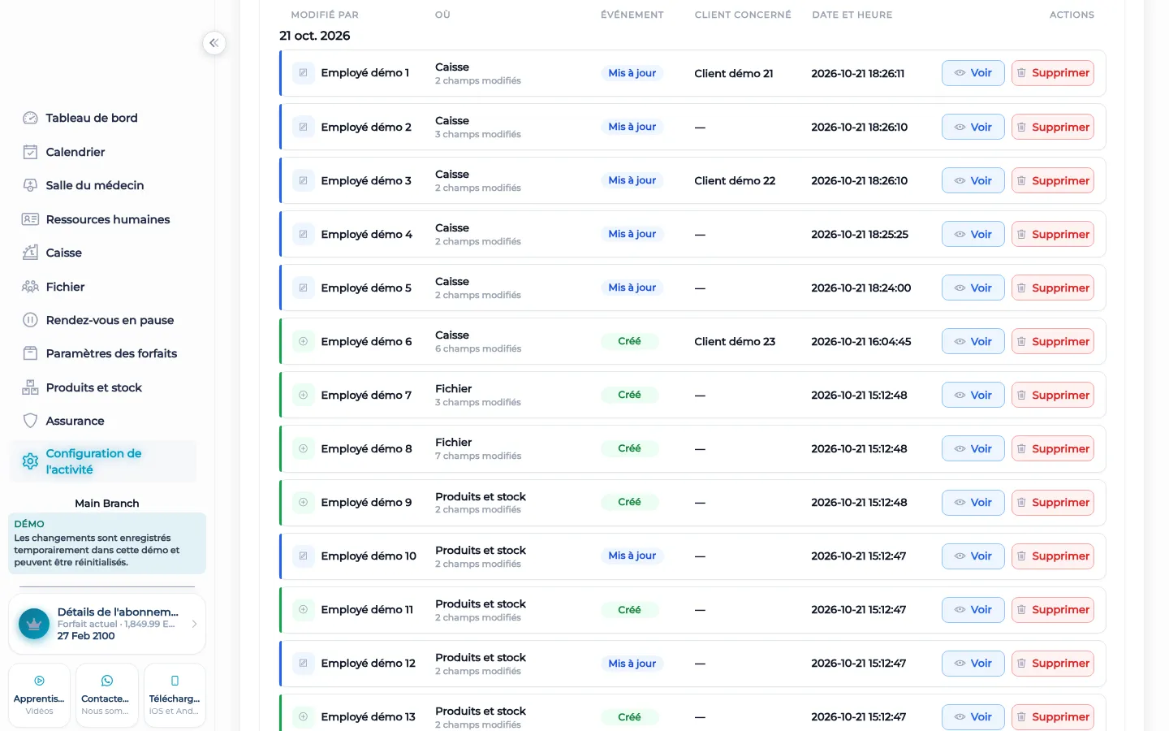Click the plus icon for Employé démo 8
Screen dimensions: 1169x731
[303, 448]
